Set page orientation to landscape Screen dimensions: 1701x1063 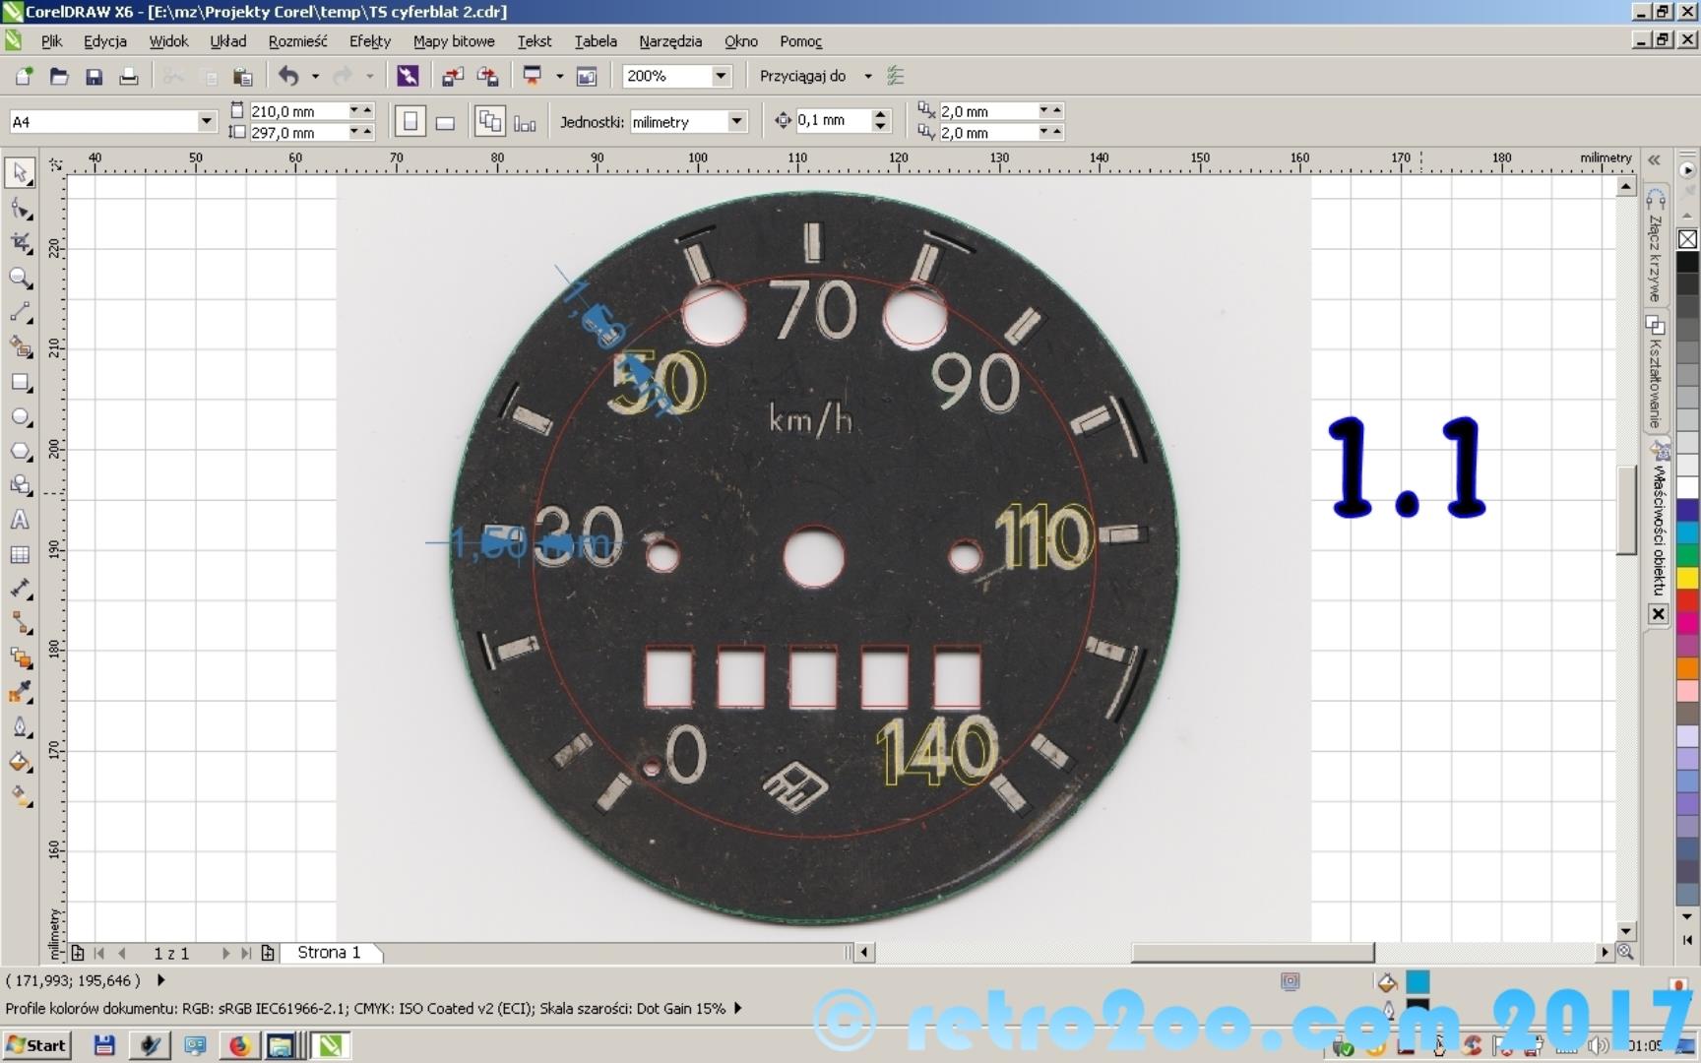445,121
